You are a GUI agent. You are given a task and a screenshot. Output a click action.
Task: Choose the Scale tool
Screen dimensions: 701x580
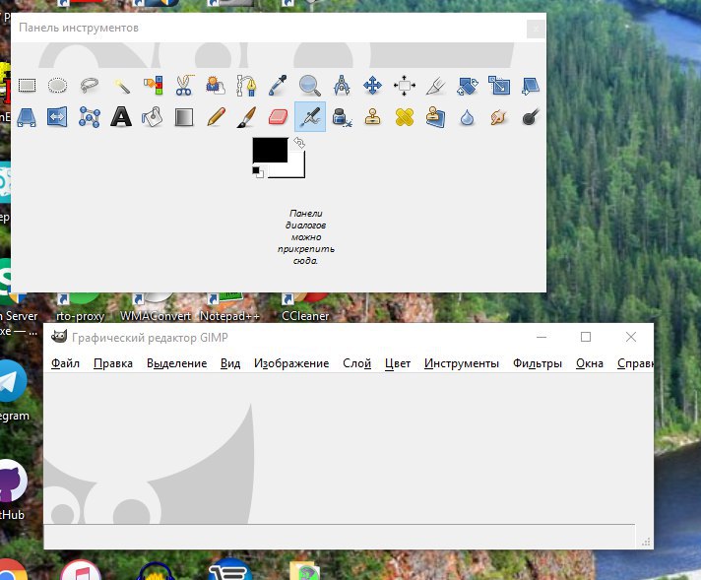click(x=499, y=85)
